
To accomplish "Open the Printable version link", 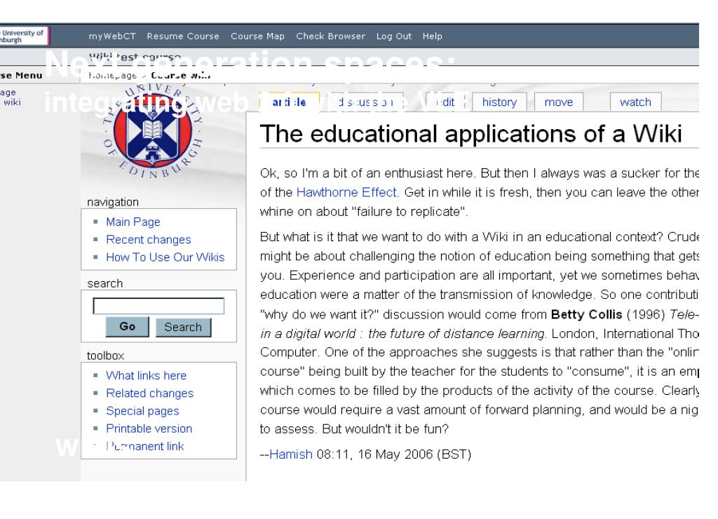I will tap(149, 429).
